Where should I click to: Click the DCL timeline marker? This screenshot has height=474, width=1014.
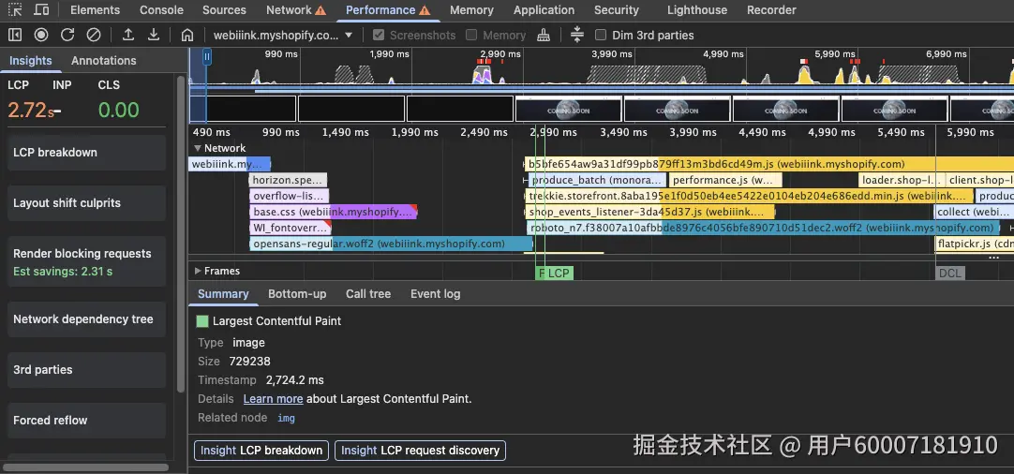tap(950, 273)
